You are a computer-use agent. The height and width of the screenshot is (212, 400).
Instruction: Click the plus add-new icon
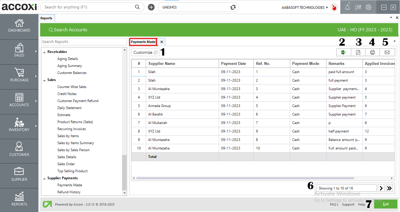coord(151,7)
